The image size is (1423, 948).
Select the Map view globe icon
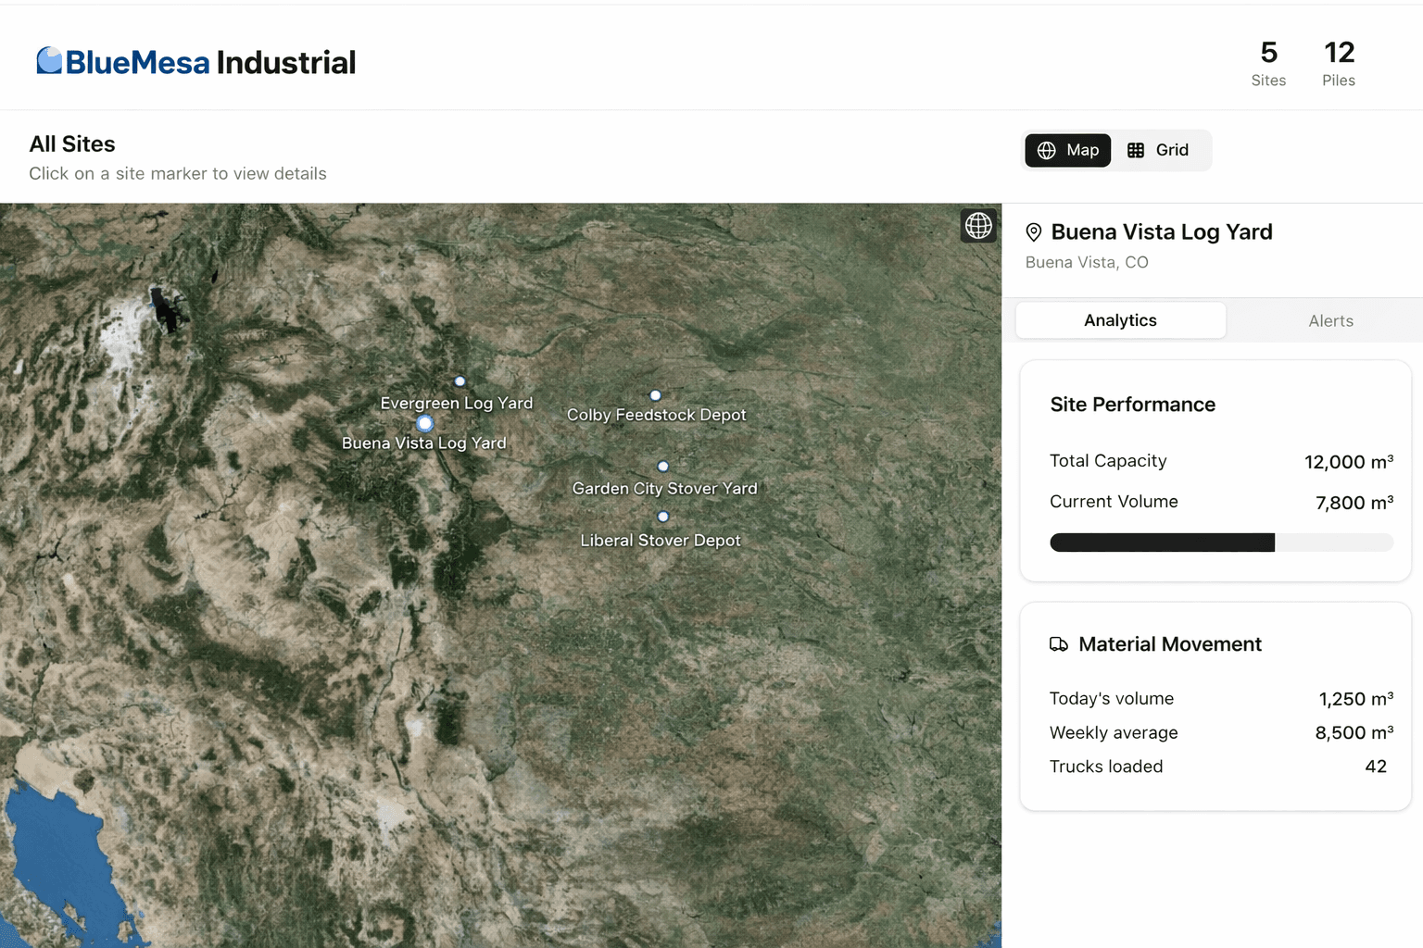[1047, 150]
